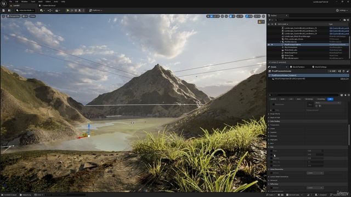The height and width of the screenshot is (197, 351).
Task: Open the Tools menu
Action: [33, 2]
